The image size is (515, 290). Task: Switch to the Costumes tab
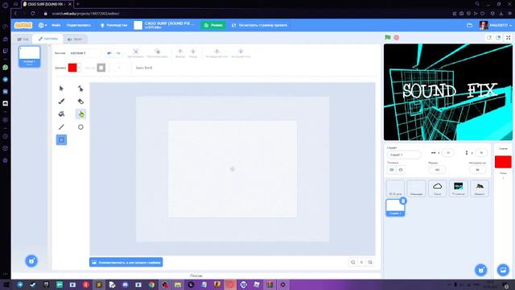(48, 39)
